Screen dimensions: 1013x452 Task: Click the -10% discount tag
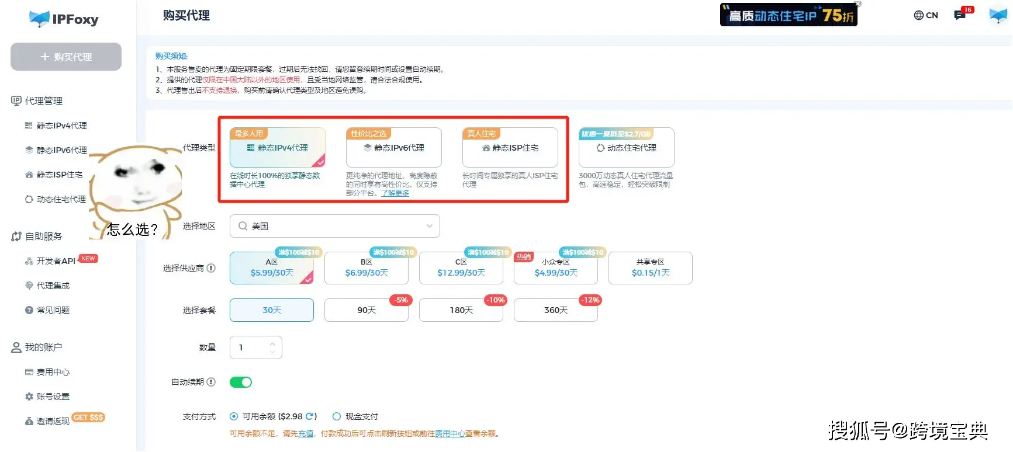click(496, 300)
